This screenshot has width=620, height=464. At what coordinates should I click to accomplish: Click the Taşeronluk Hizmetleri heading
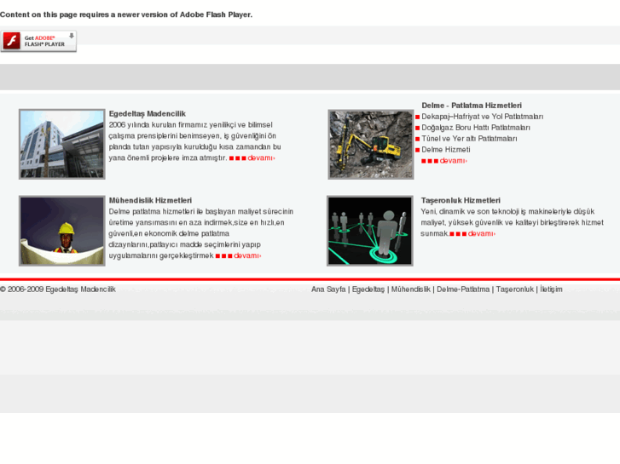point(461,201)
